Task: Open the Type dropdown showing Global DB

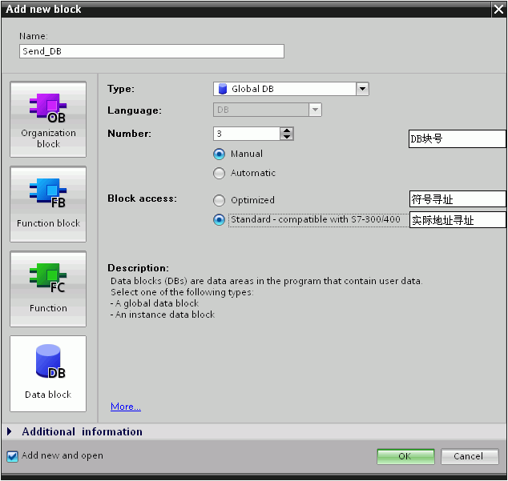Action: [x=362, y=89]
